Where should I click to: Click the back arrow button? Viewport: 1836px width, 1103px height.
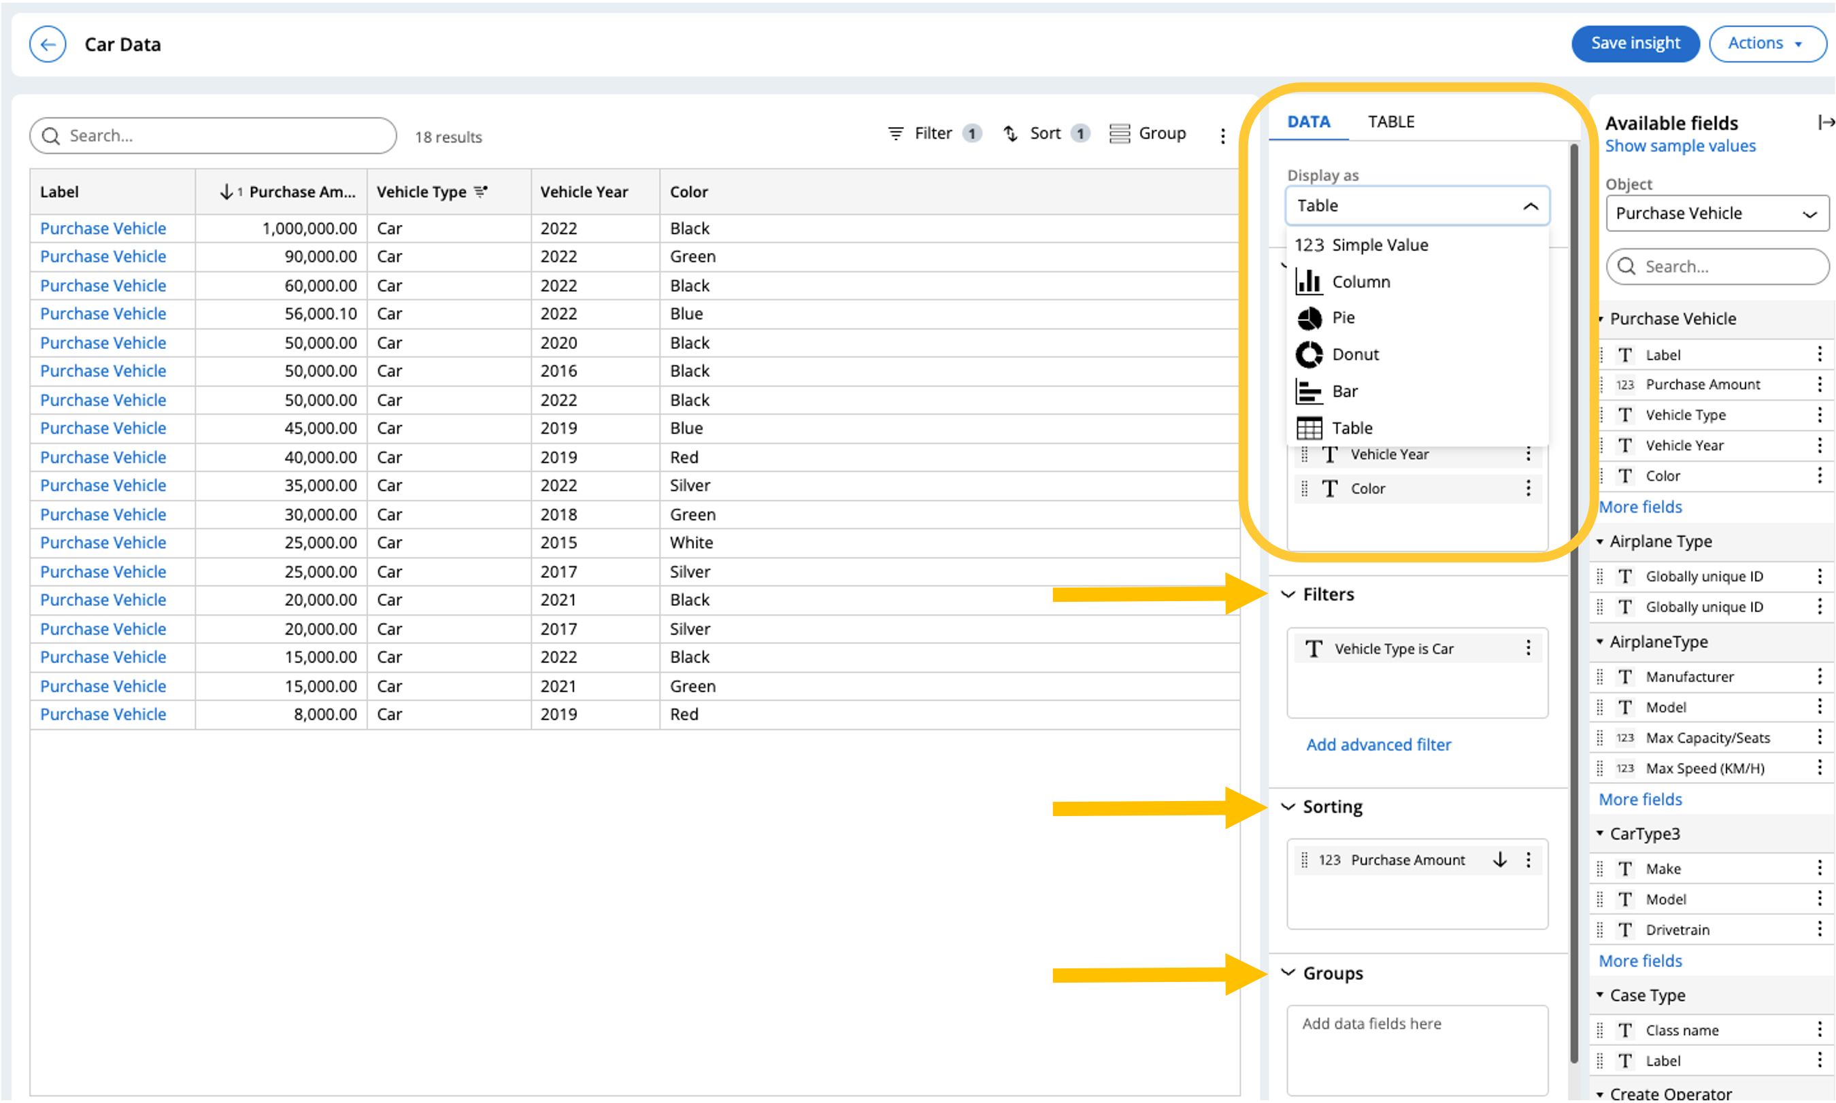pos(47,44)
